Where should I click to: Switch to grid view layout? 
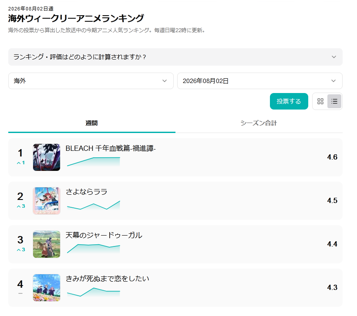(320, 101)
